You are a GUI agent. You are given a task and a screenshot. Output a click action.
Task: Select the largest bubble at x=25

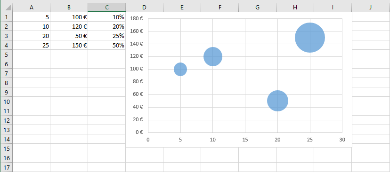pyautogui.click(x=309, y=38)
